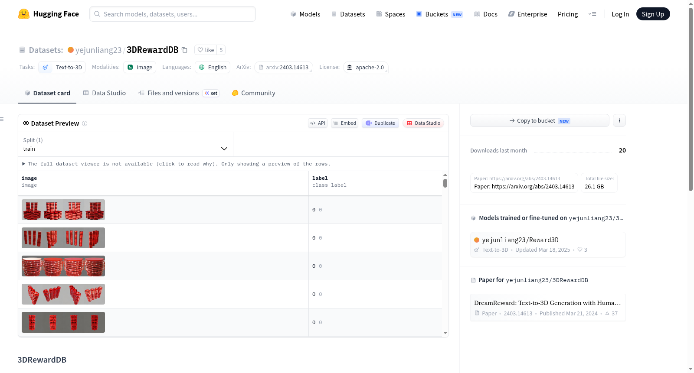694x373 pixels.
Task: Click the yejunliang23 author link
Action: tap(98, 50)
